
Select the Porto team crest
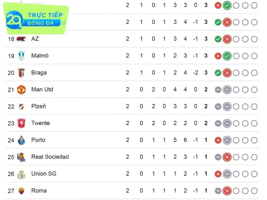21,140
